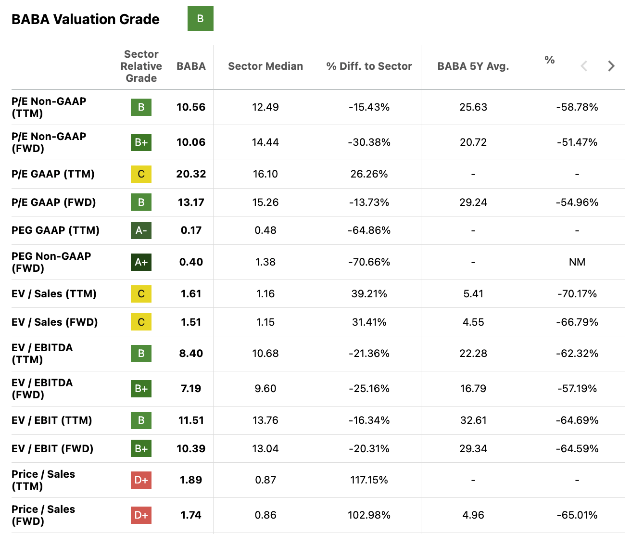Click the B+ badge beside P/E Non-GAAP (FWD)
The height and width of the screenshot is (534, 631).
[141, 142]
